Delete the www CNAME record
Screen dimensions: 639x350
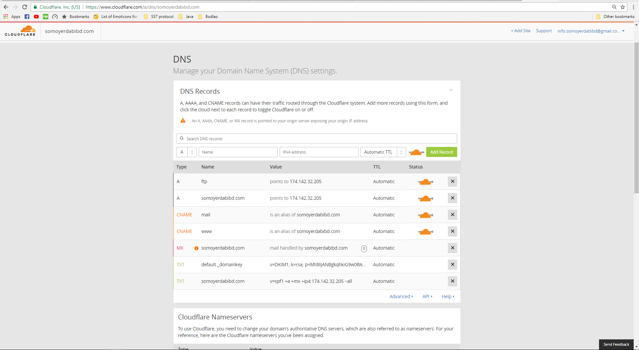pos(453,231)
